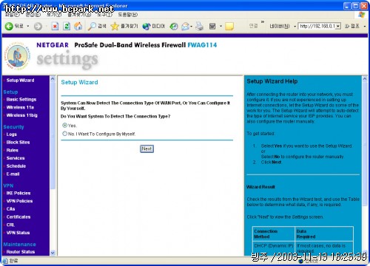Open the View menu (보기)
This screenshot has width=370, height=266.
(54, 15)
